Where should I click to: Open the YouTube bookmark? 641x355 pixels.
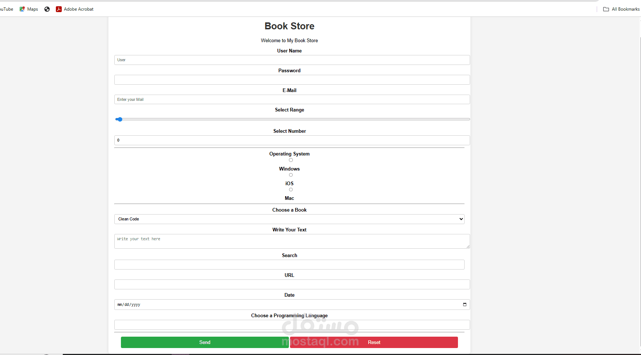6,9
